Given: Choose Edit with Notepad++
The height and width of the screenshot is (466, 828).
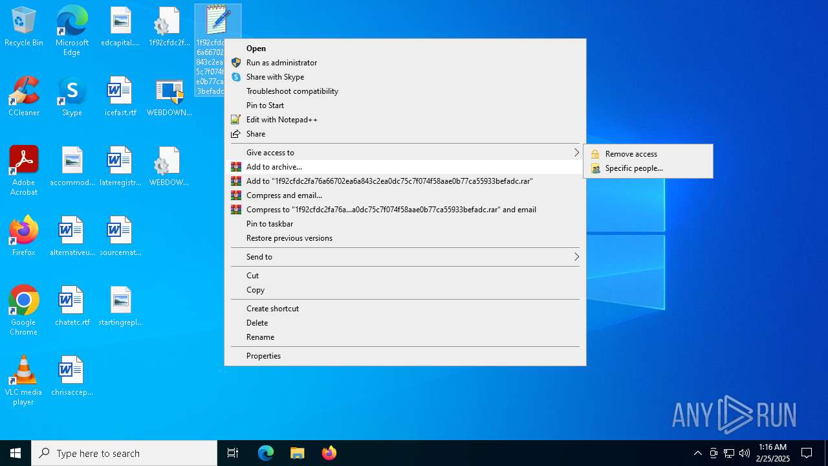Looking at the screenshot, I should click(x=405, y=120).
